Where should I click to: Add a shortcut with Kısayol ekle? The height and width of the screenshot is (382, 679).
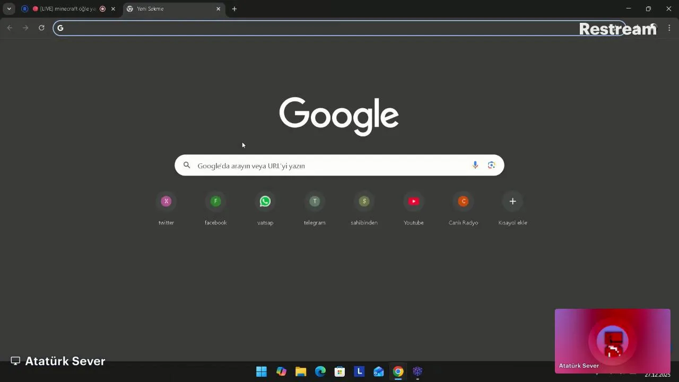click(x=512, y=201)
